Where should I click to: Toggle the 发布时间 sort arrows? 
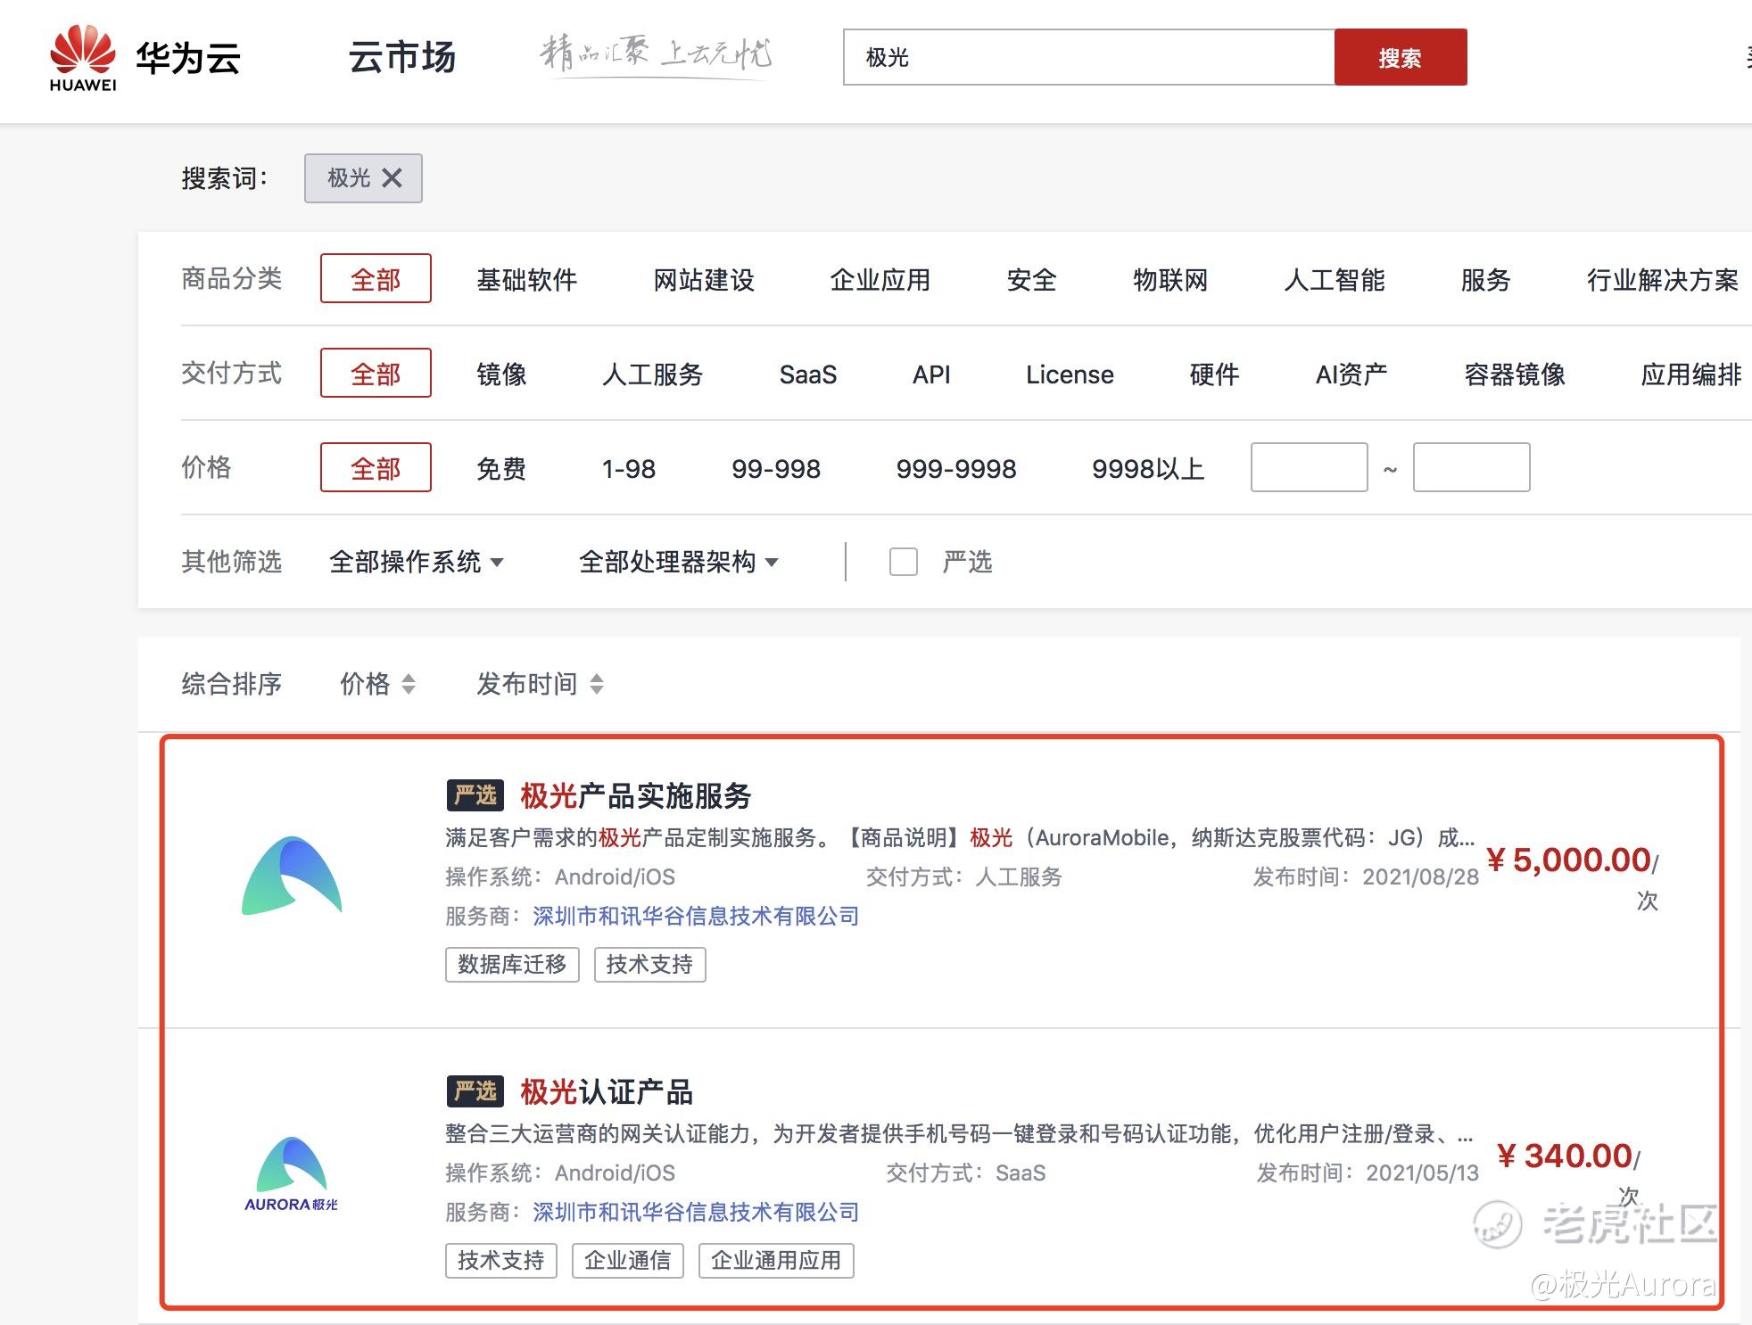(597, 684)
